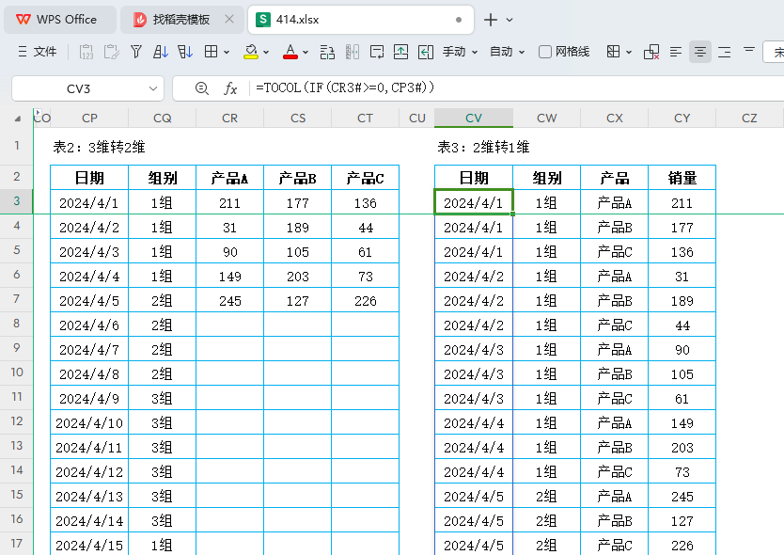Open the name box dropdown for CV3

coord(153,88)
